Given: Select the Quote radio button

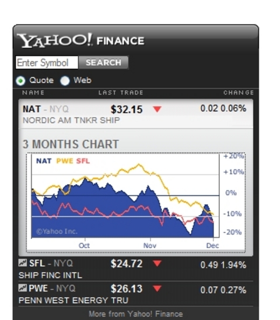Looking at the screenshot, I should point(20,80).
